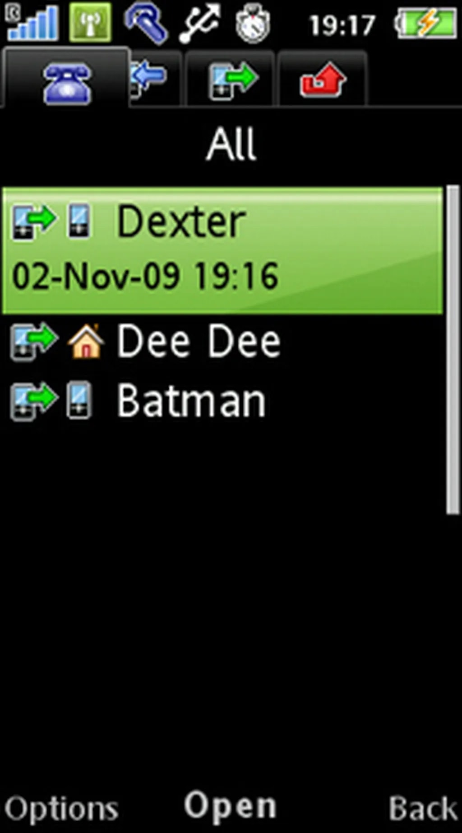Screen dimensions: 462x833
Task: Open the Options softkey menu
Action: [x=61, y=808]
